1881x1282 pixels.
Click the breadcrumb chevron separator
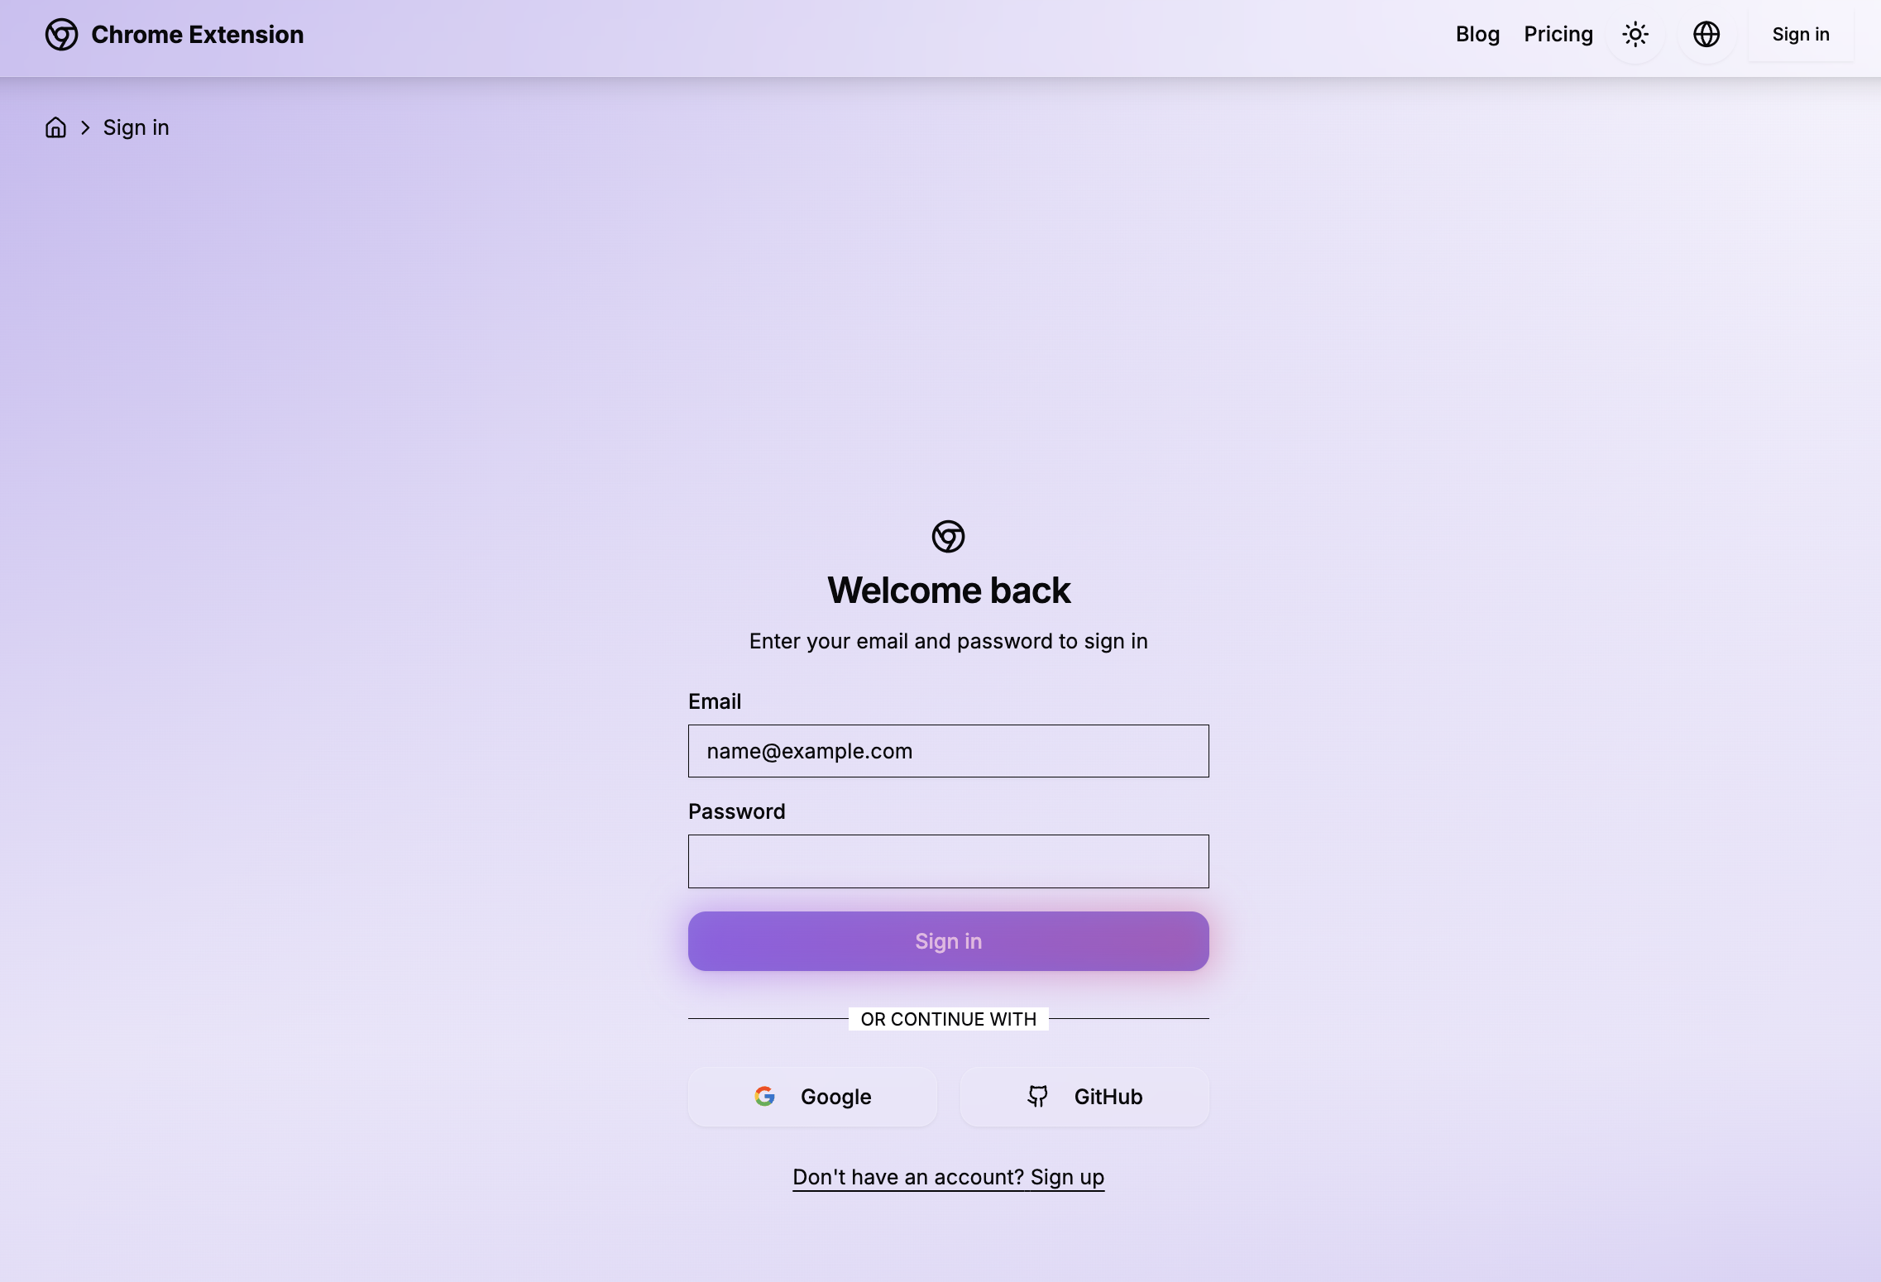point(85,127)
